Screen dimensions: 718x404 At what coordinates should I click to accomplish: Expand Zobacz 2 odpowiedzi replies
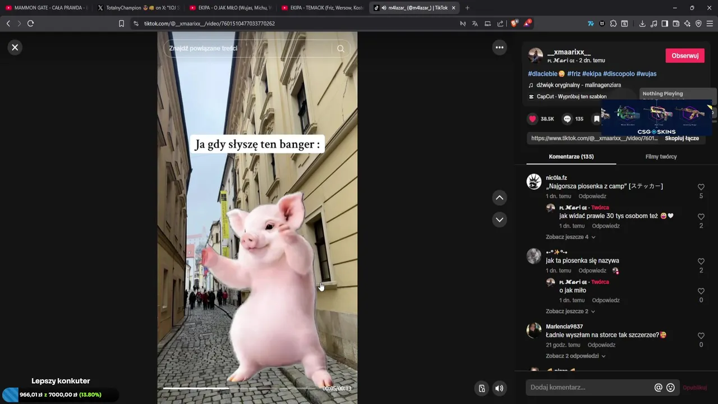(x=576, y=356)
